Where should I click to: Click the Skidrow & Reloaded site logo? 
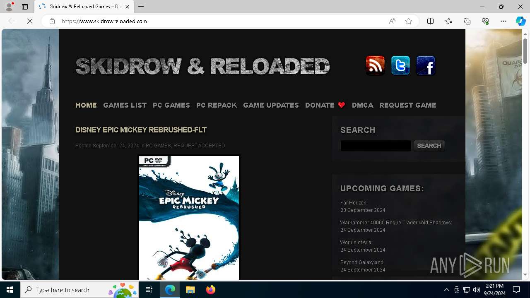[x=202, y=66]
